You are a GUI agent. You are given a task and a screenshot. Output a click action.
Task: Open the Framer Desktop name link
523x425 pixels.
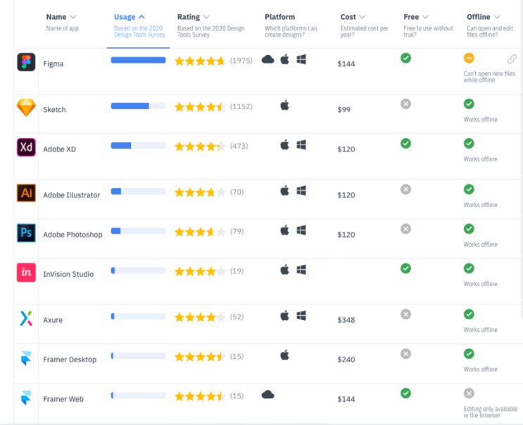[70, 359]
